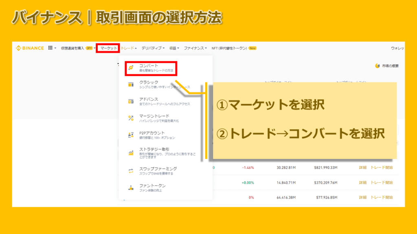The width and height of the screenshot is (417, 234).
Task: Expand the apps grid dropdown arrow
Action: [55, 48]
